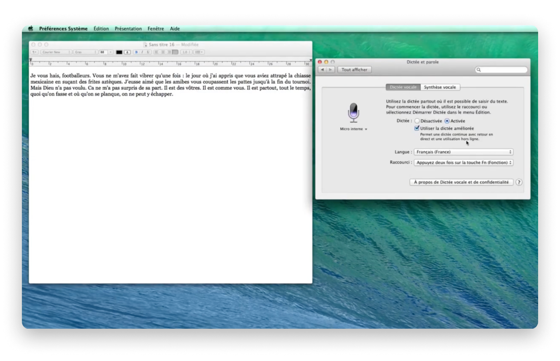Go forward with the preferences forward arrow
The width and height of the screenshot is (560, 361).
pos(331,70)
